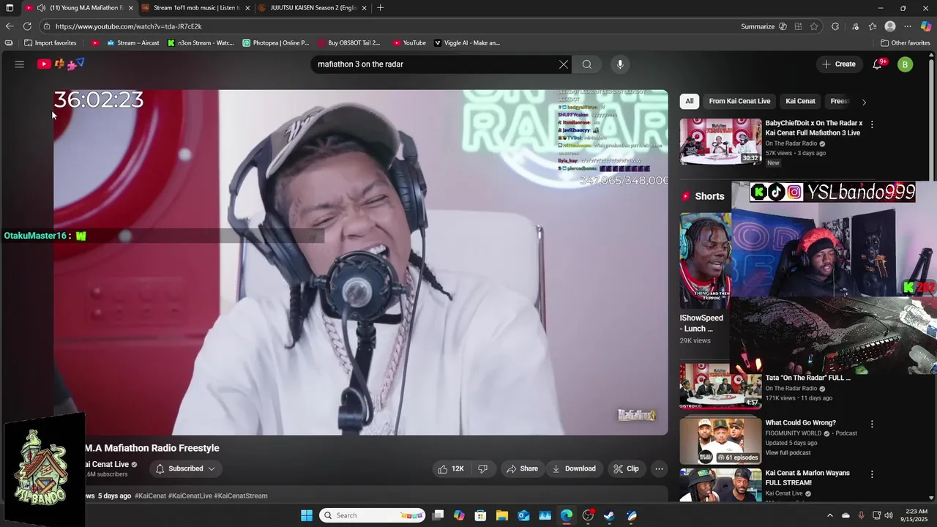The width and height of the screenshot is (937, 527).
Task: Open the IShowSpeed Lunch short
Action: pyautogui.click(x=705, y=261)
